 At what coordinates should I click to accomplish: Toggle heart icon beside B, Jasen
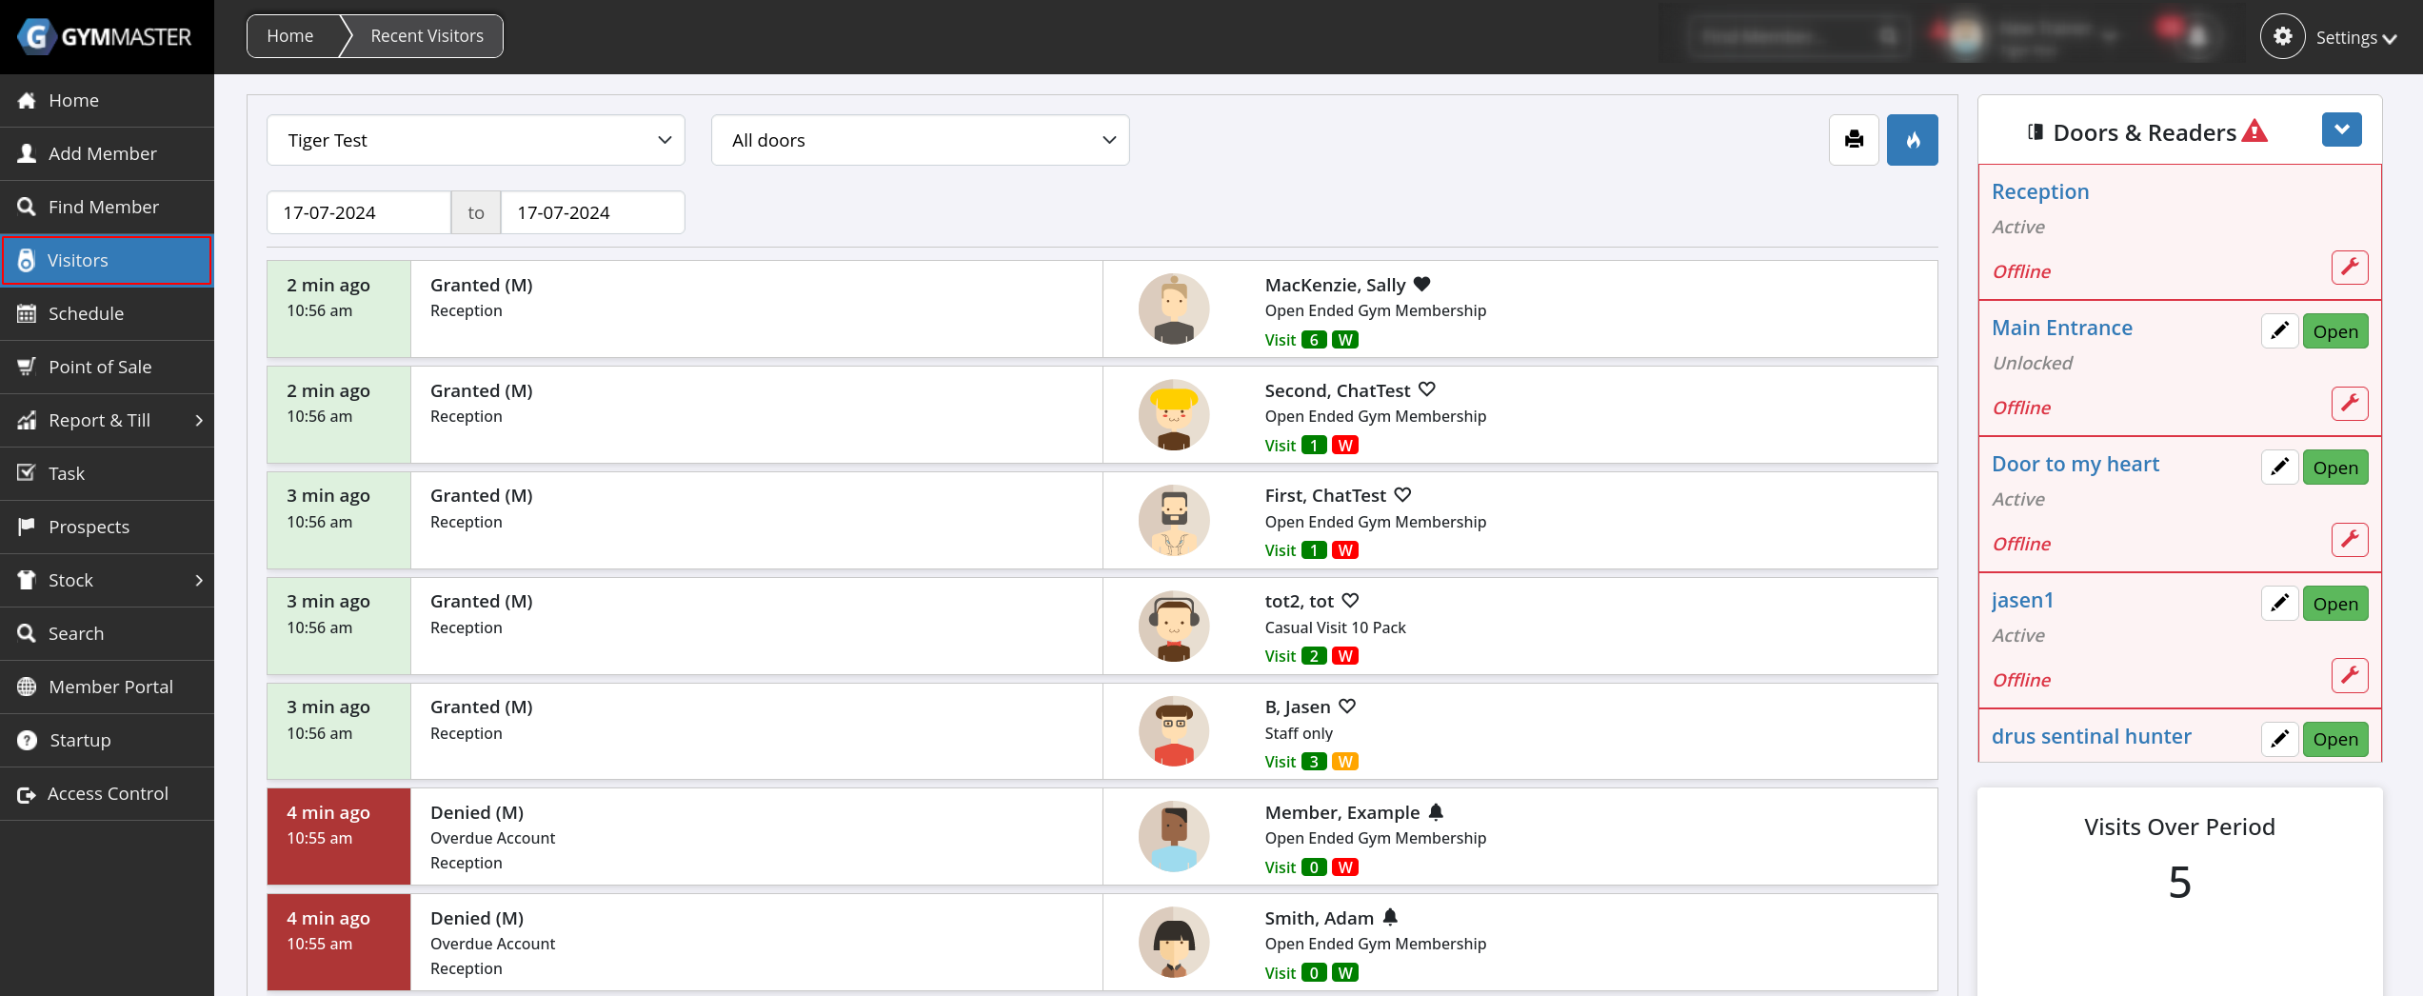coord(1346,707)
